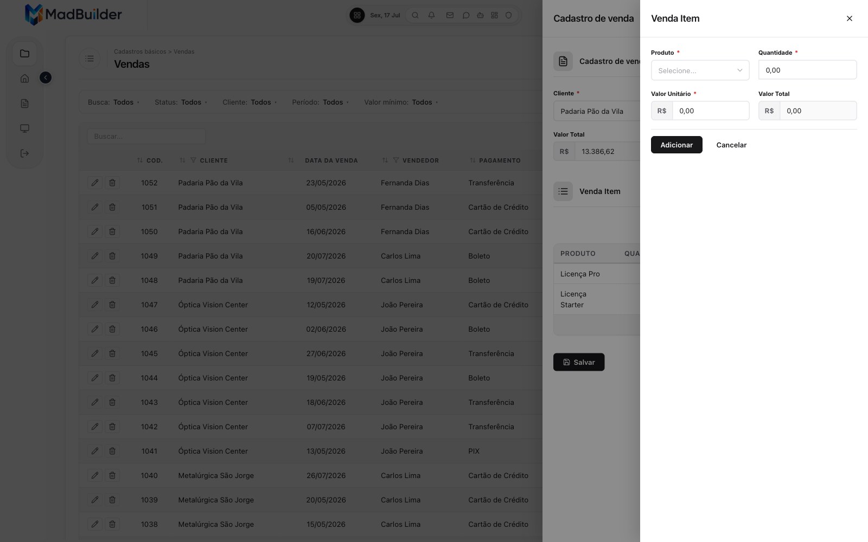868x542 pixels.
Task: Click Cadastros básicos breadcrumb link
Action: pyautogui.click(x=140, y=51)
